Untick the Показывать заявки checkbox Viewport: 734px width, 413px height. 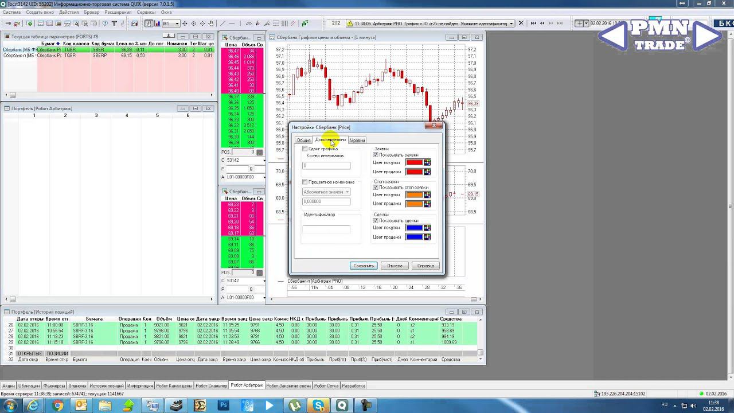pos(376,155)
